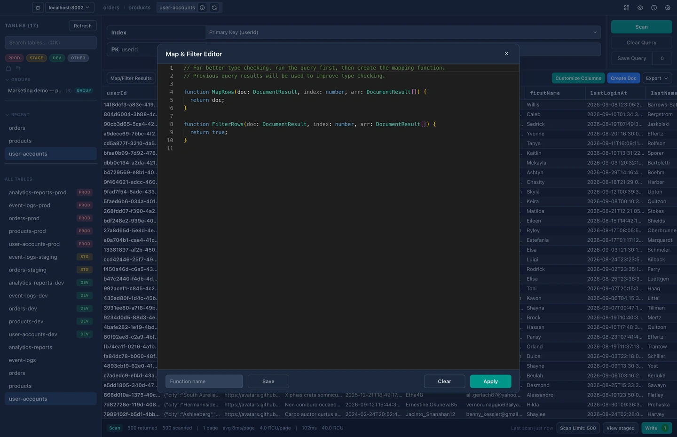677x437 pixels.
Task: Select the user-accounts tab
Action: pyautogui.click(x=177, y=8)
